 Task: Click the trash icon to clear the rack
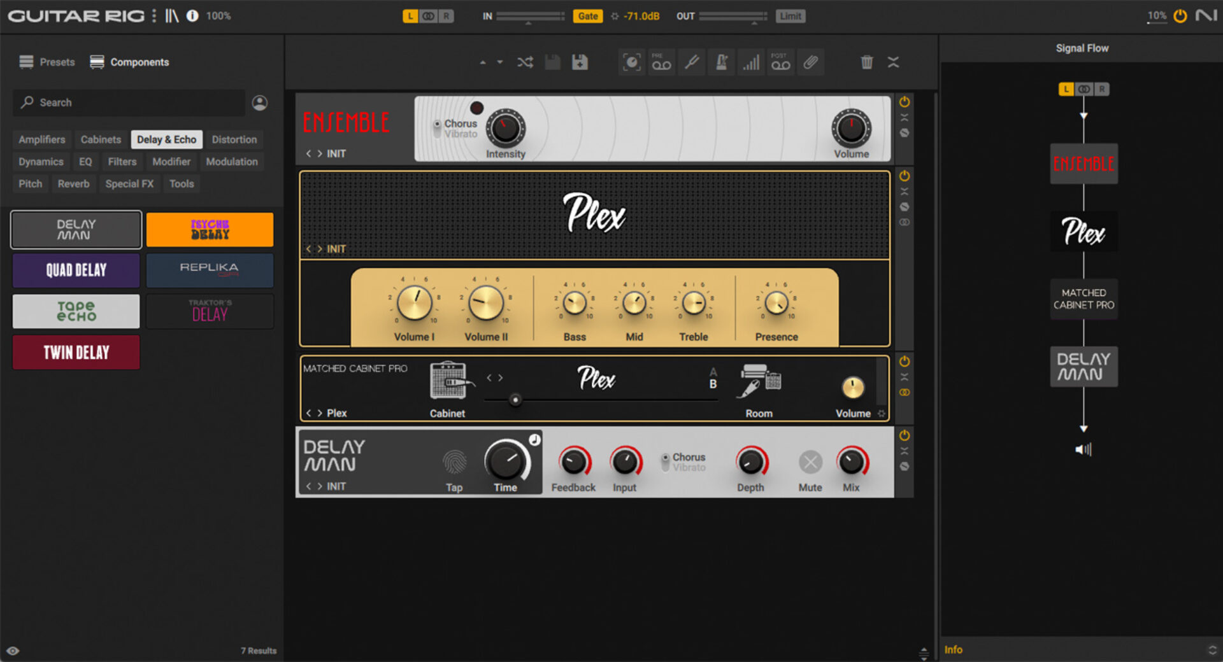(x=866, y=62)
